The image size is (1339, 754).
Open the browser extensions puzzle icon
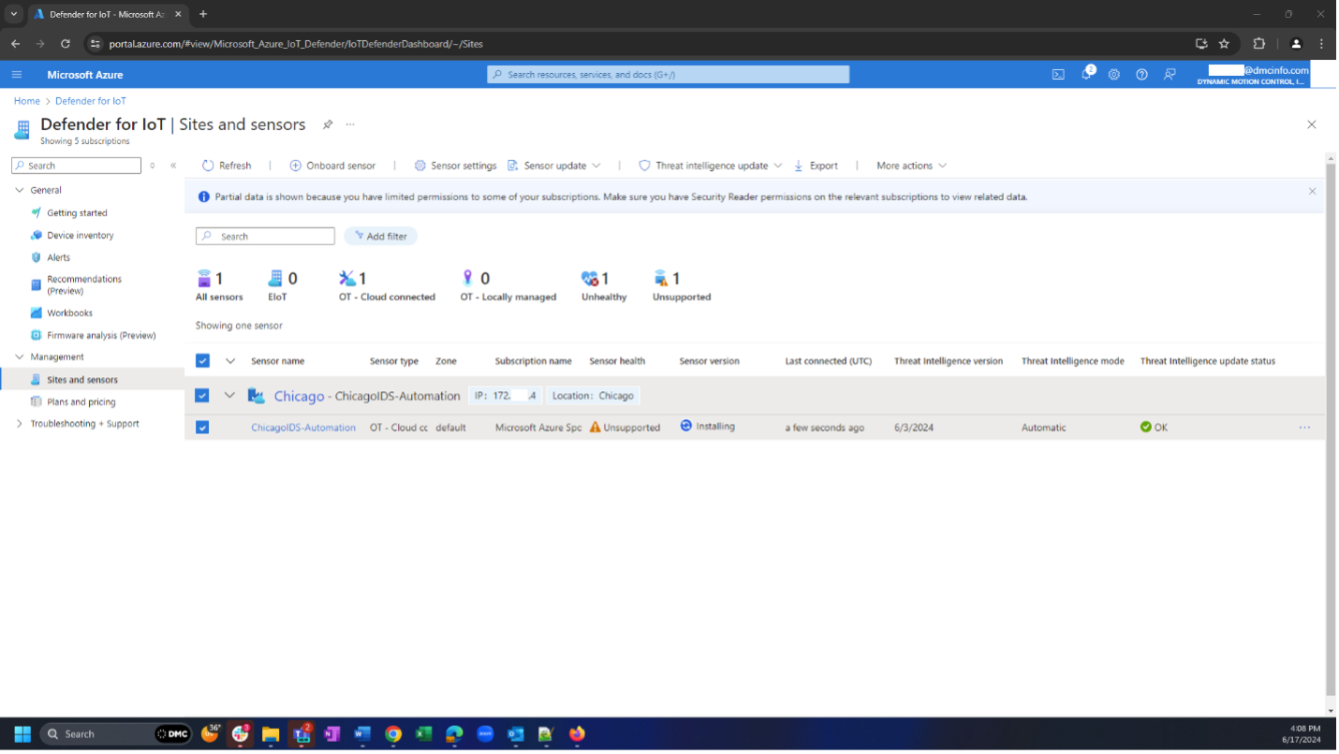tap(1258, 43)
